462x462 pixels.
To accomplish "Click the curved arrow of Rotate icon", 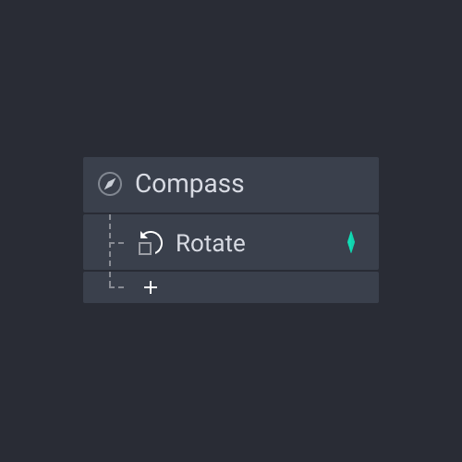I will [x=154, y=240].
